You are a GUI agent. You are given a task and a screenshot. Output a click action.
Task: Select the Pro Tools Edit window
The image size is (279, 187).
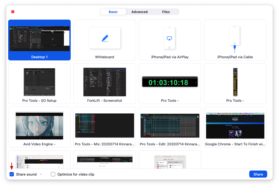[x=170, y=125]
